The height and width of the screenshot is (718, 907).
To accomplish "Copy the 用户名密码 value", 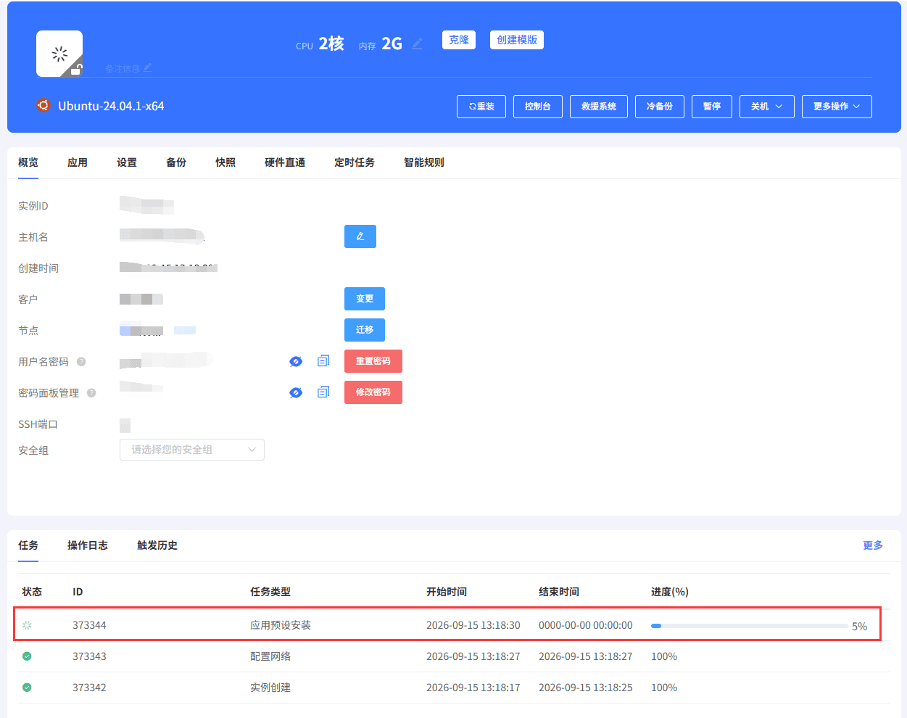I will (323, 360).
